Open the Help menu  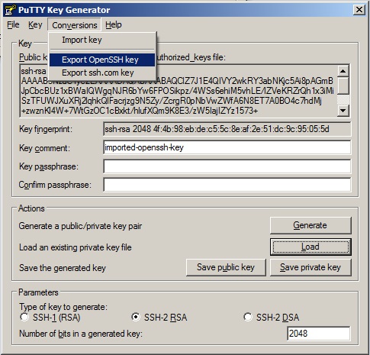(x=114, y=25)
